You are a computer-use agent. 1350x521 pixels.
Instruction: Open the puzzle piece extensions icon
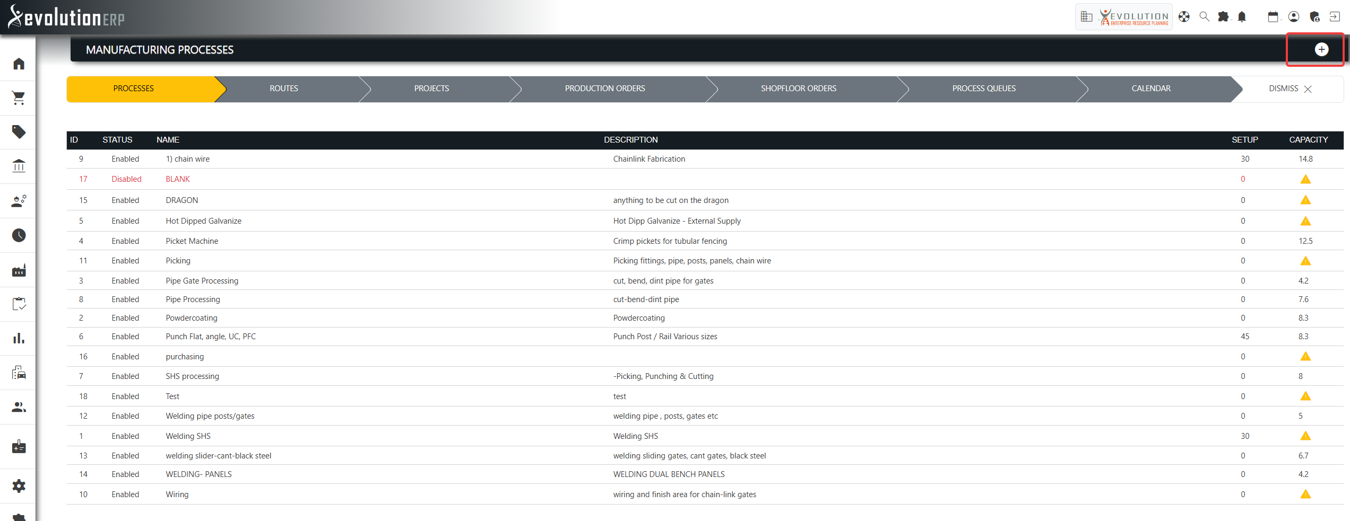click(1223, 17)
